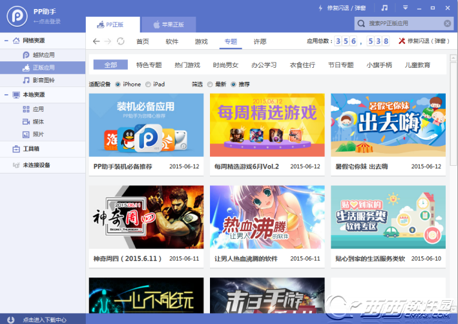Choose the iPad device radio button
The width and height of the screenshot is (458, 324).
pos(148,85)
